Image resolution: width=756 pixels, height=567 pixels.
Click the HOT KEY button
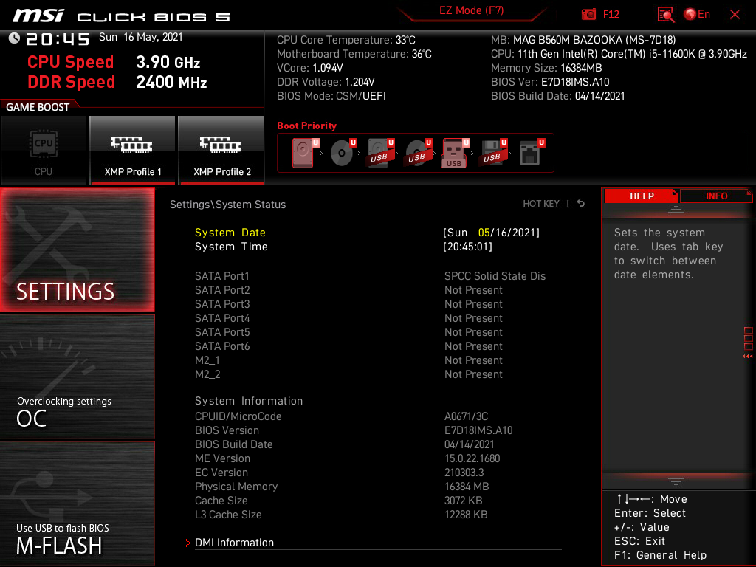coord(541,204)
